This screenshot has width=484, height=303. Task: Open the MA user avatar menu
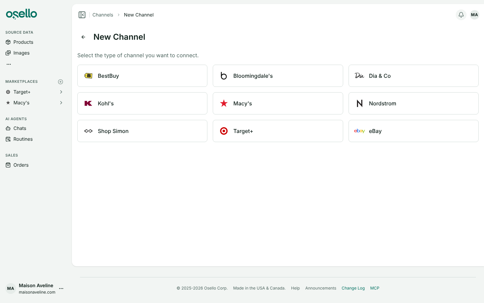point(475,15)
